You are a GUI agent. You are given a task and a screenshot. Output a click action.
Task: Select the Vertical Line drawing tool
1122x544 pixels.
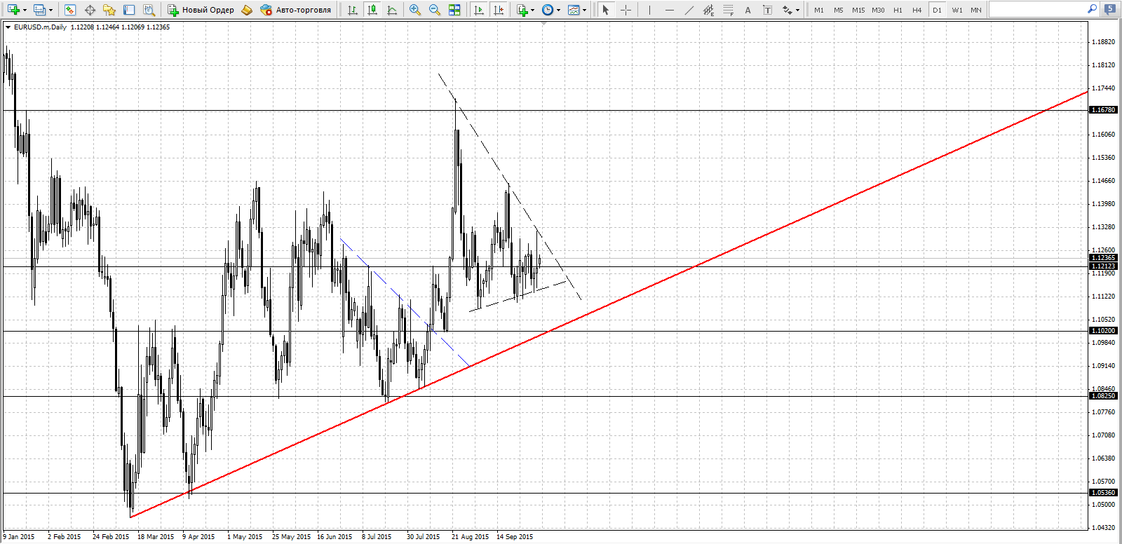[x=649, y=10]
